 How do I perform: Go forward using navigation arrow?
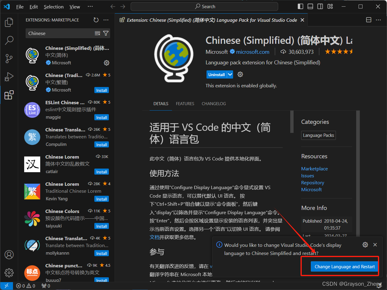click(x=122, y=7)
